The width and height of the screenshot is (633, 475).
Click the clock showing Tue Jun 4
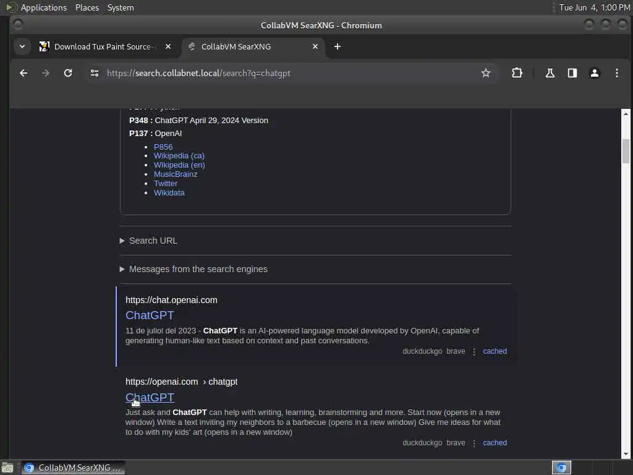click(594, 7)
